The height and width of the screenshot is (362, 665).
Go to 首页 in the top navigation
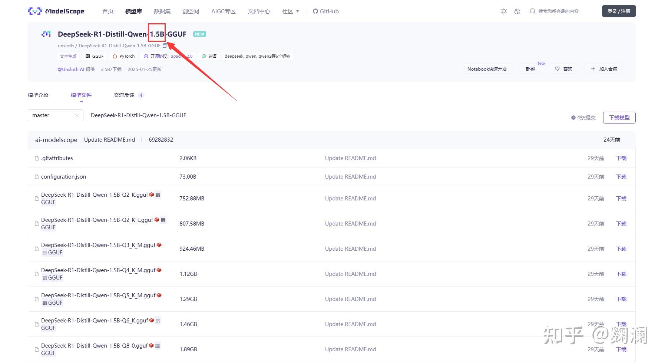coord(108,11)
